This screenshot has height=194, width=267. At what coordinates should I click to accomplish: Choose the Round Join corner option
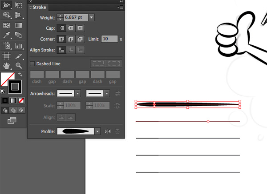pos(71,39)
